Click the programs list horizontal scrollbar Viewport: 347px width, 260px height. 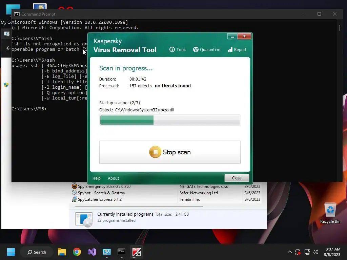tap(139, 206)
